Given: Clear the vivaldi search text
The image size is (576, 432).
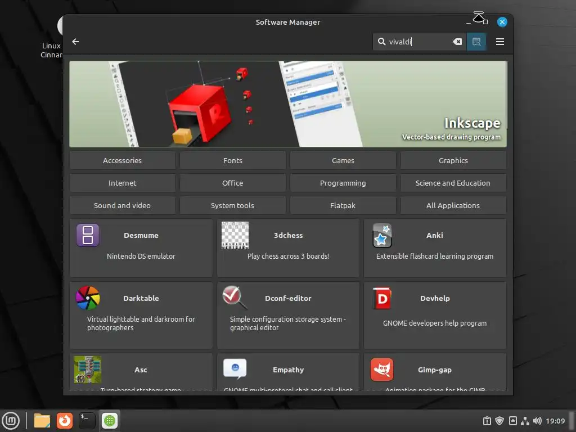Looking at the screenshot, I should pos(457,42).
